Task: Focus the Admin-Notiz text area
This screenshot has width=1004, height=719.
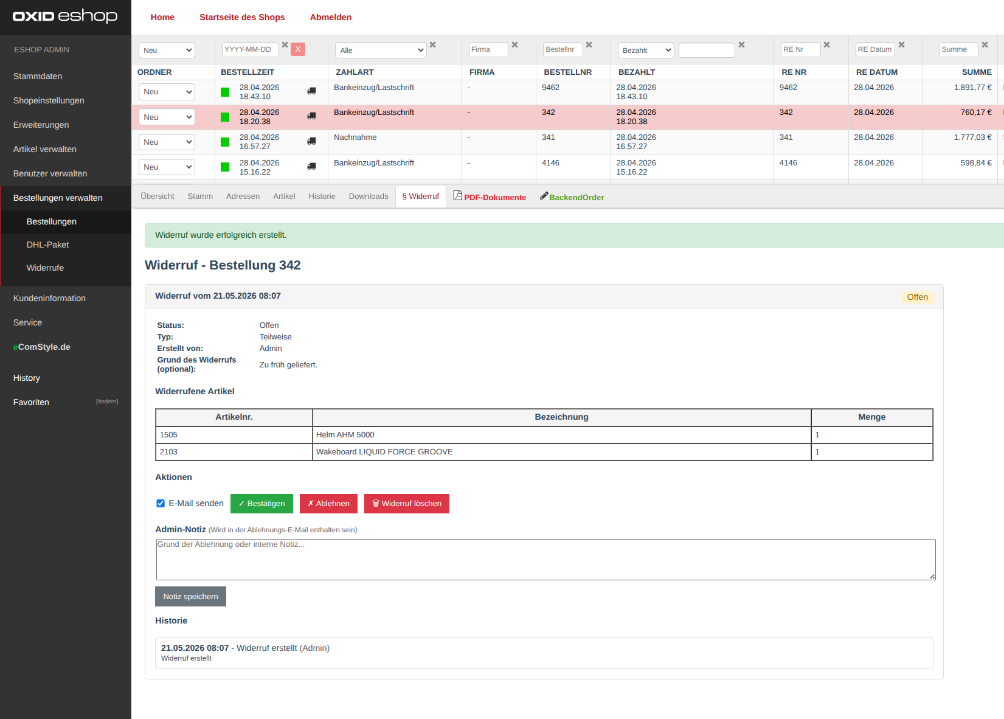Action: click(545, 560)
